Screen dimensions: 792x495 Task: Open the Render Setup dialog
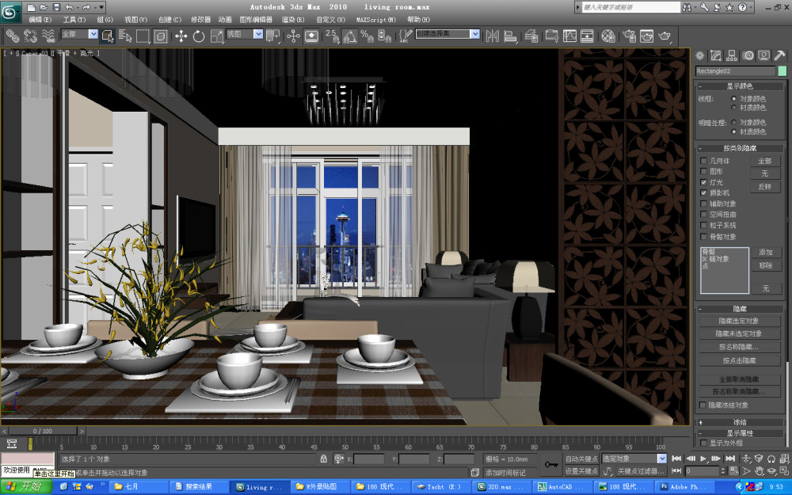[x=630, y=36]
